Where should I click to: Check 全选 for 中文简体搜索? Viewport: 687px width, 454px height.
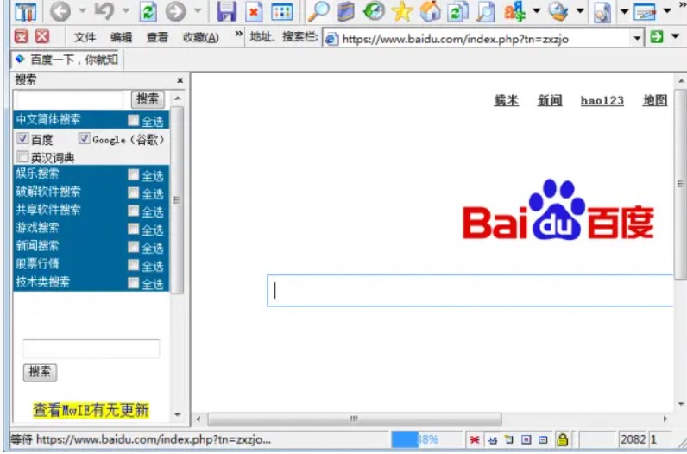133,121
